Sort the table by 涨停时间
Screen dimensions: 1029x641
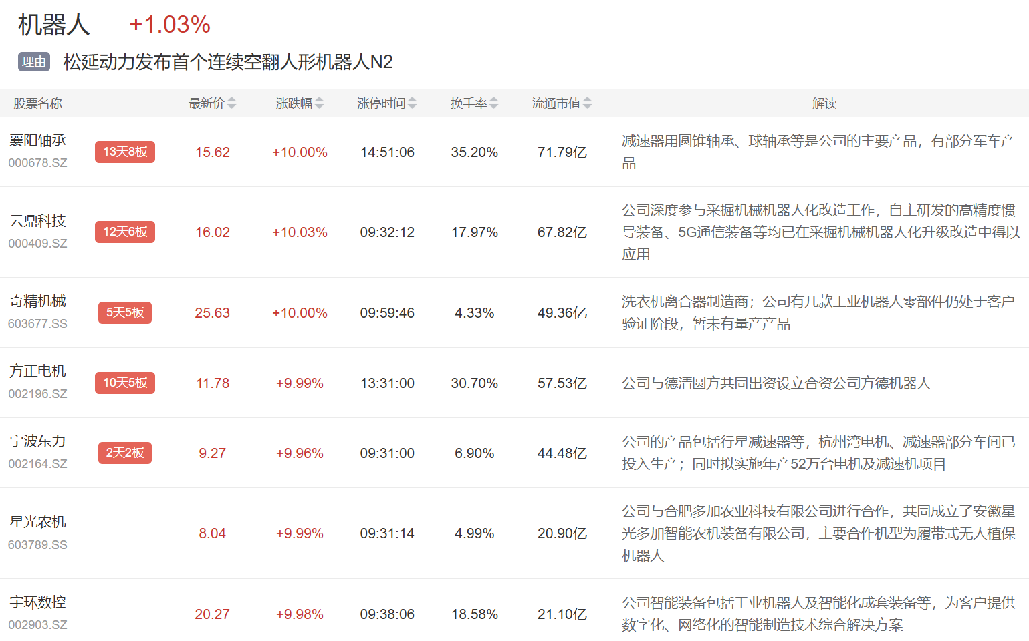412,103
